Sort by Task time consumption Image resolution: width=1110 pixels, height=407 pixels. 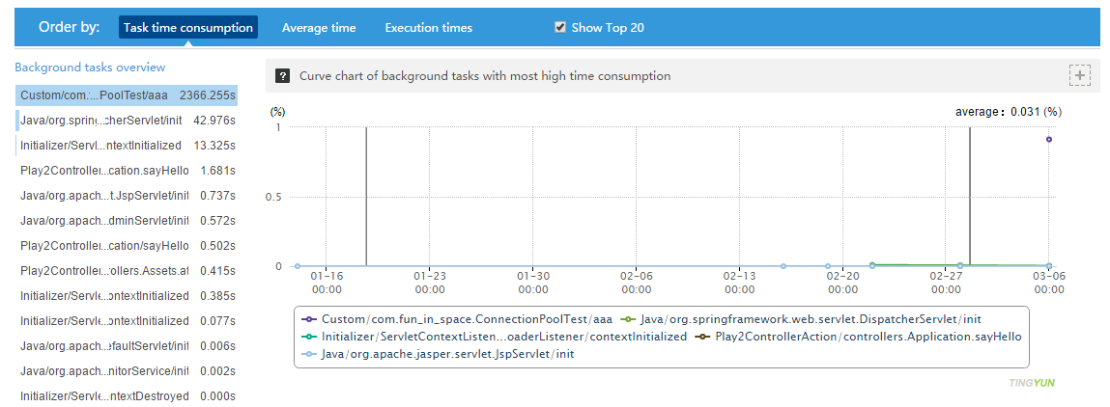(188, 28)
